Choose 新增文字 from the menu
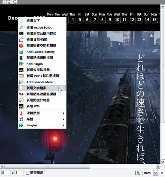The image size is (165, 177). [42, 21]
